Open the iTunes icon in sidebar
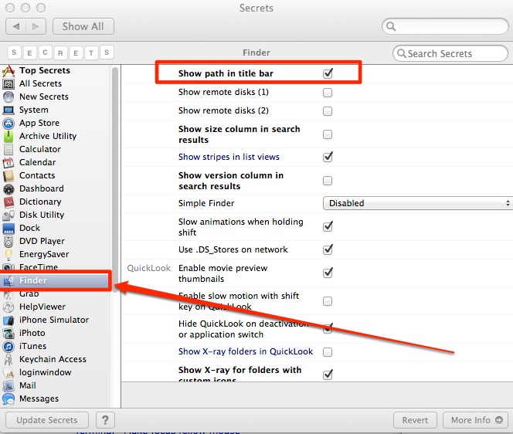Image resolution: width=513 pixels, height=434 pixels. tap(8, 346)
